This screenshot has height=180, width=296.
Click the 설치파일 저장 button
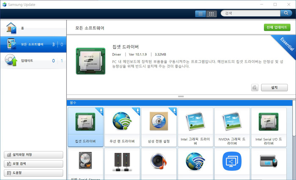33,155
